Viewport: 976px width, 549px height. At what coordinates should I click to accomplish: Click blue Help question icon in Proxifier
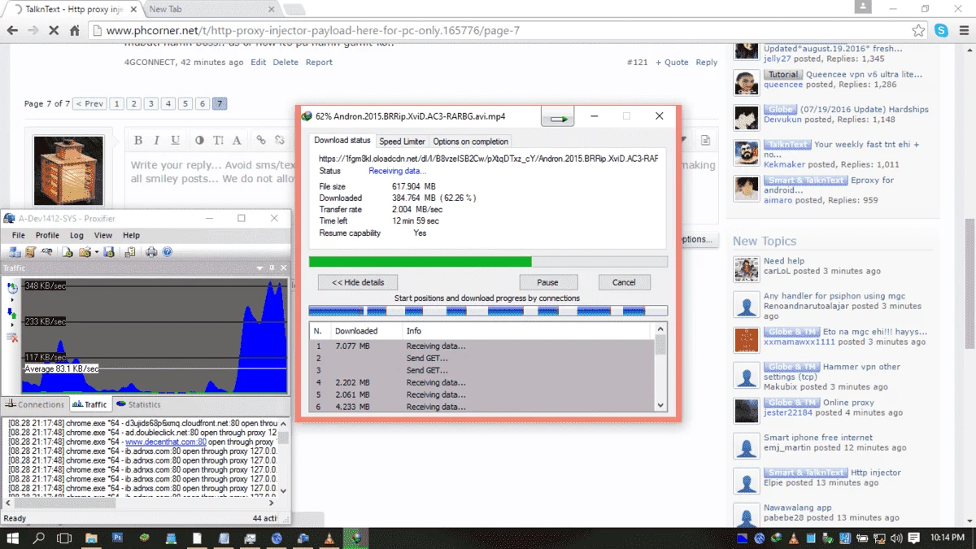[167, 252]
